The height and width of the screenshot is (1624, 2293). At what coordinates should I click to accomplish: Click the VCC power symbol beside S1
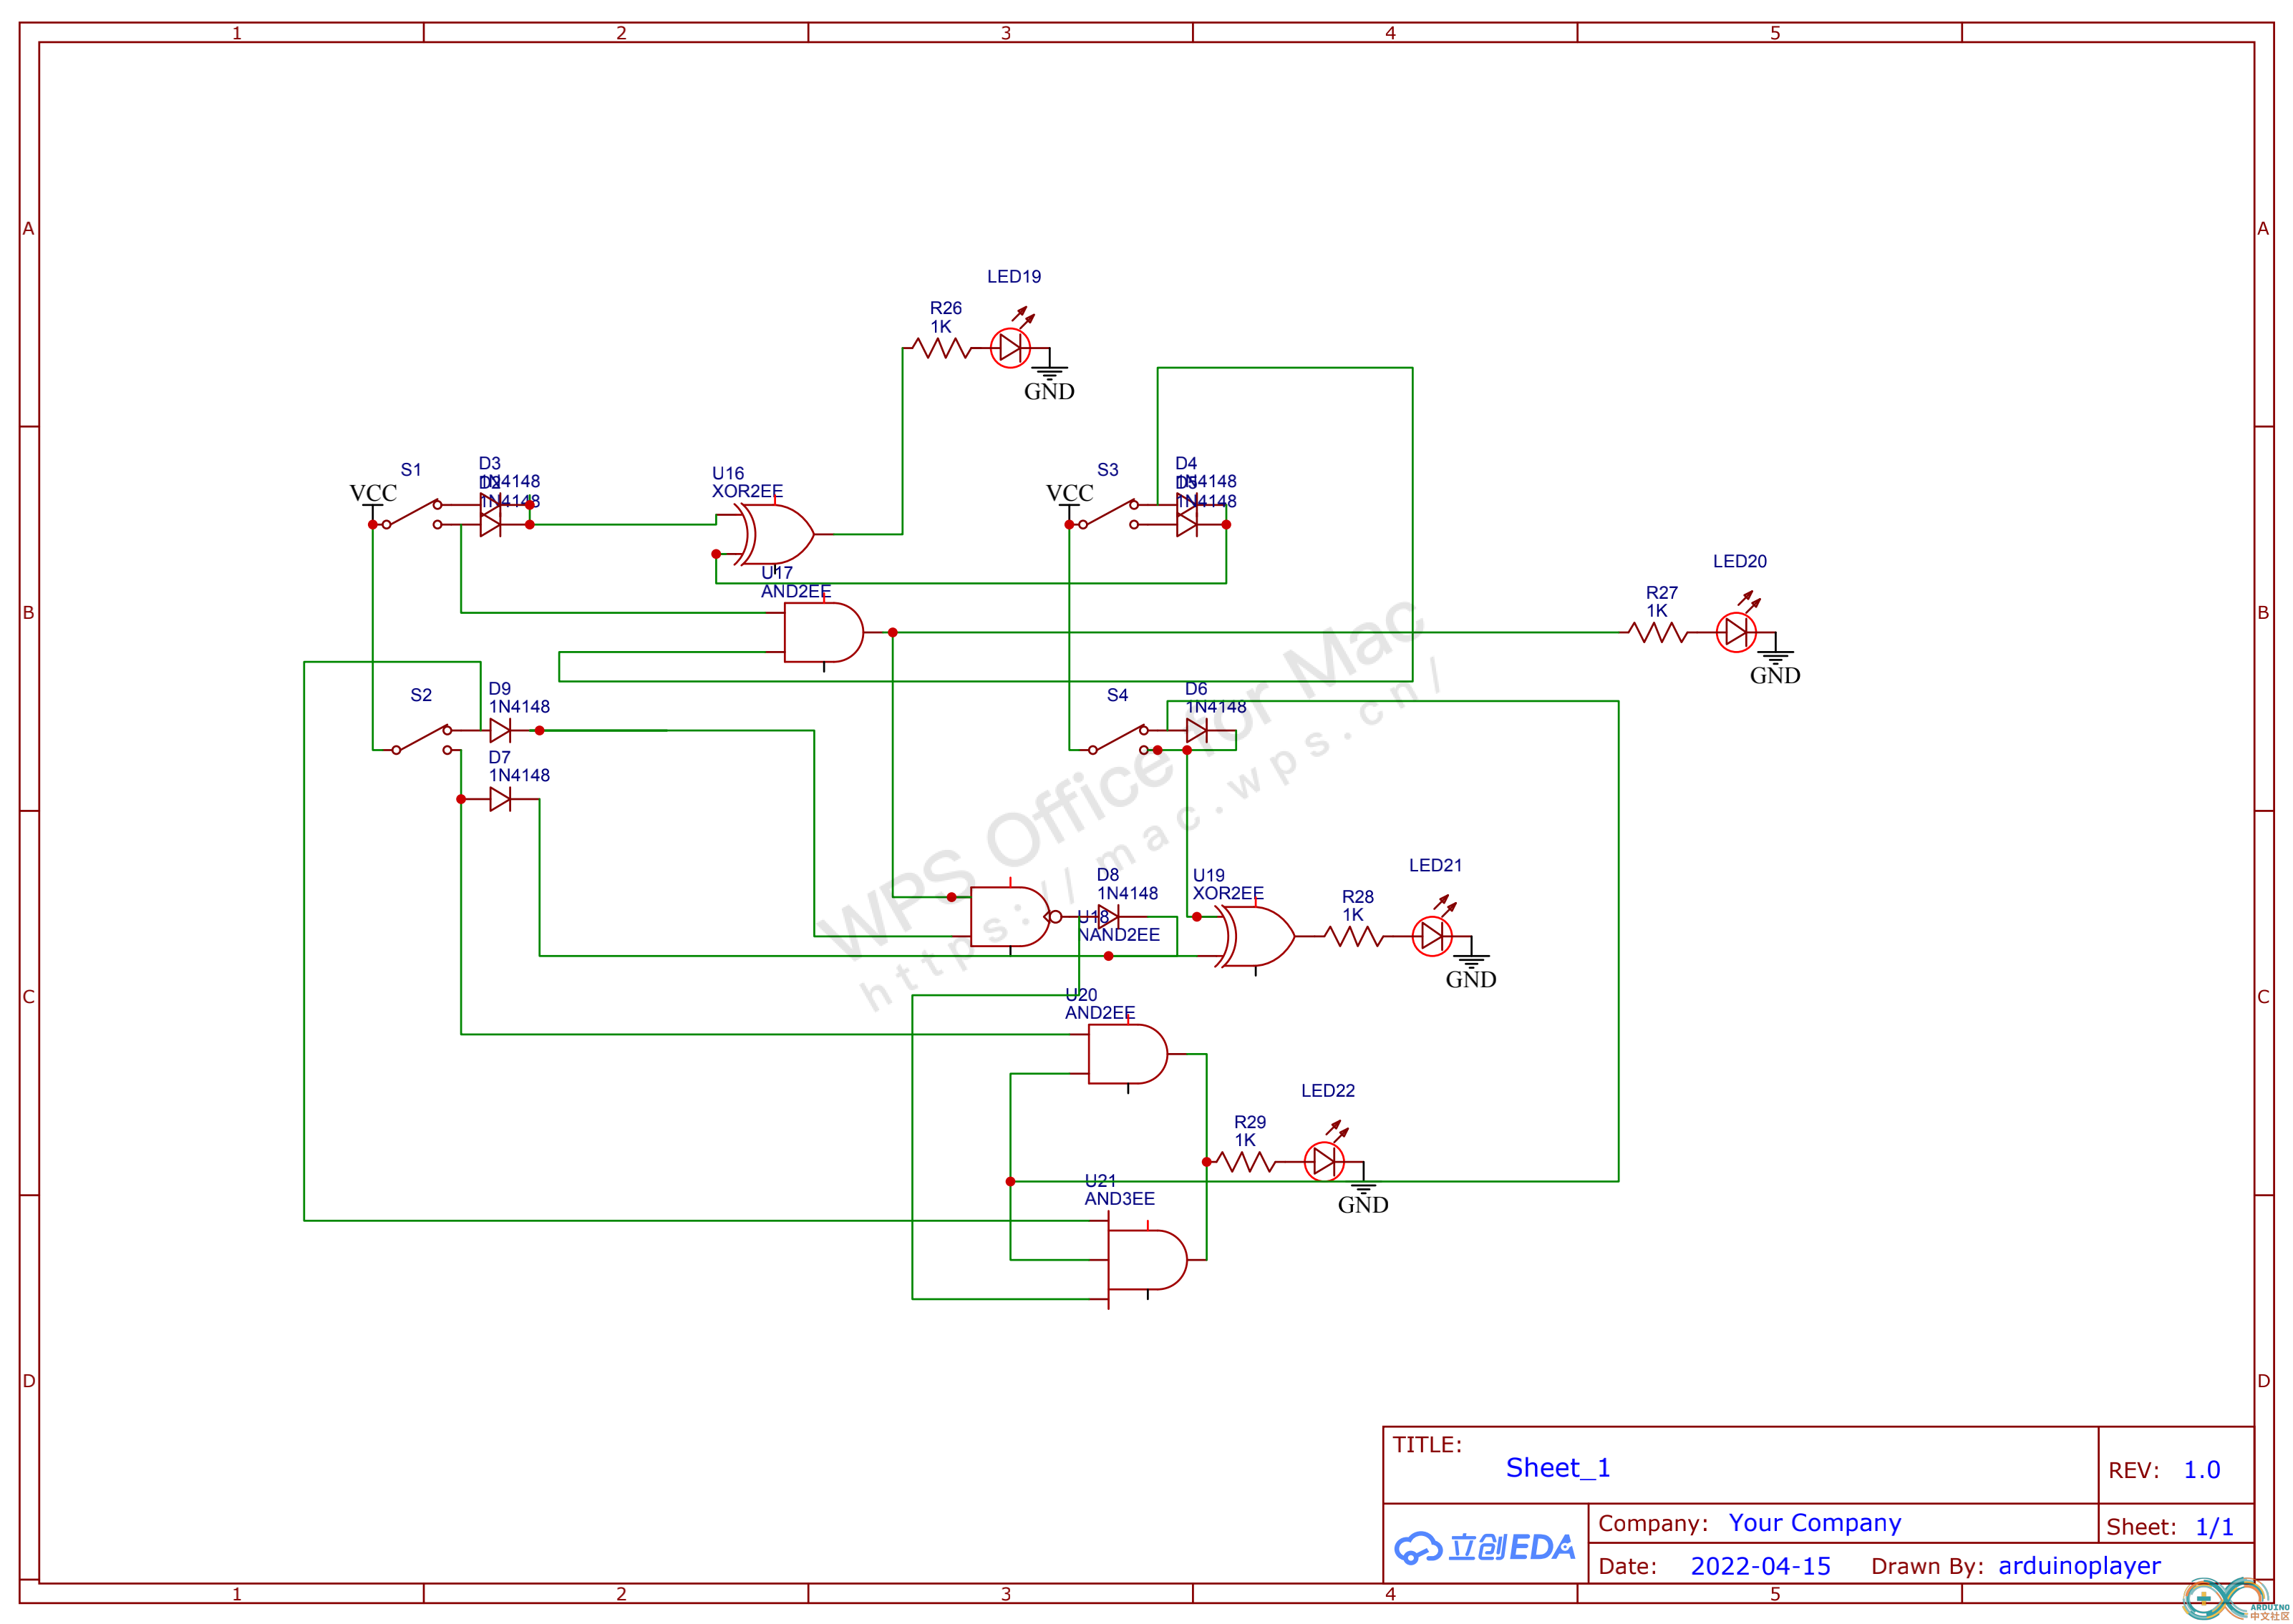[x=373, y=503]
